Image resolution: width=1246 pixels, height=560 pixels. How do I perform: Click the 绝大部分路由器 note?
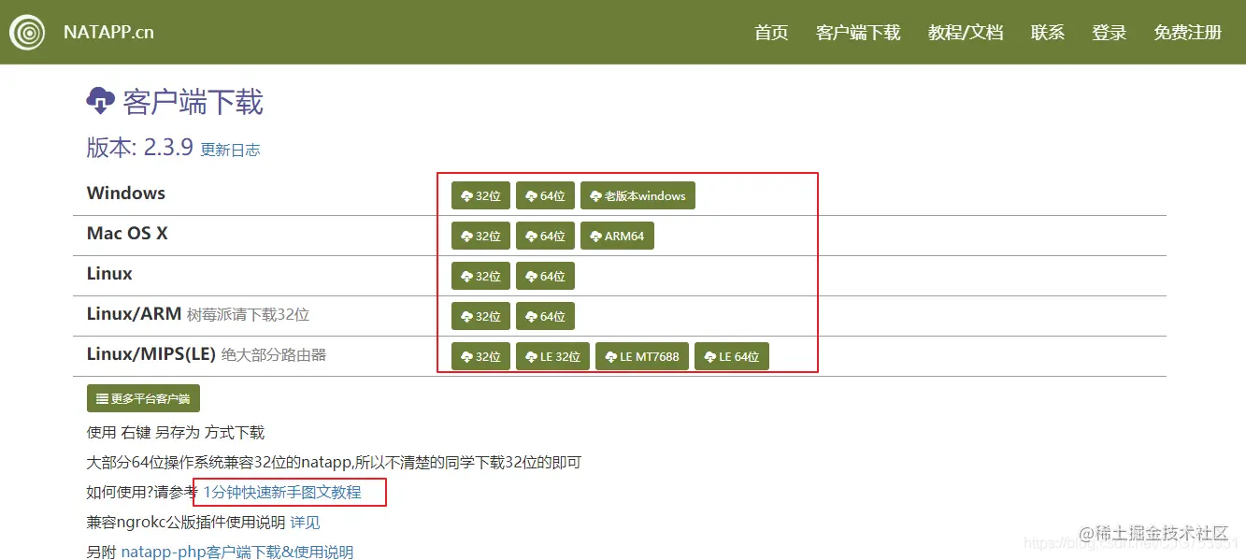tap(274, 354)
